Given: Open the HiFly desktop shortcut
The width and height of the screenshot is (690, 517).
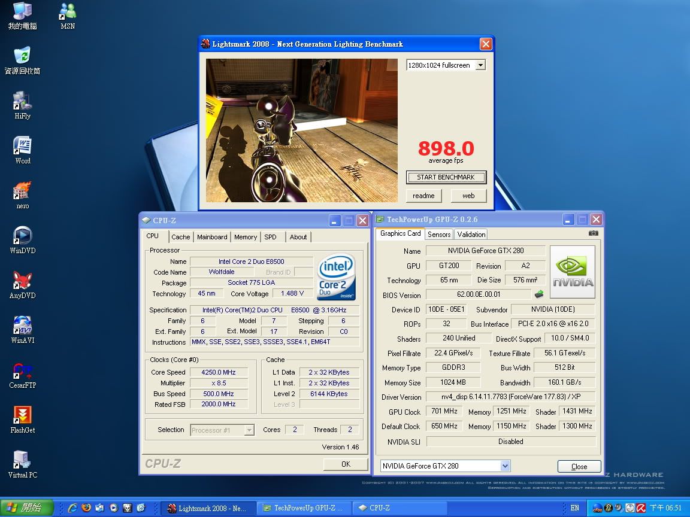Looking at the screenshot, I should (23, 102).
